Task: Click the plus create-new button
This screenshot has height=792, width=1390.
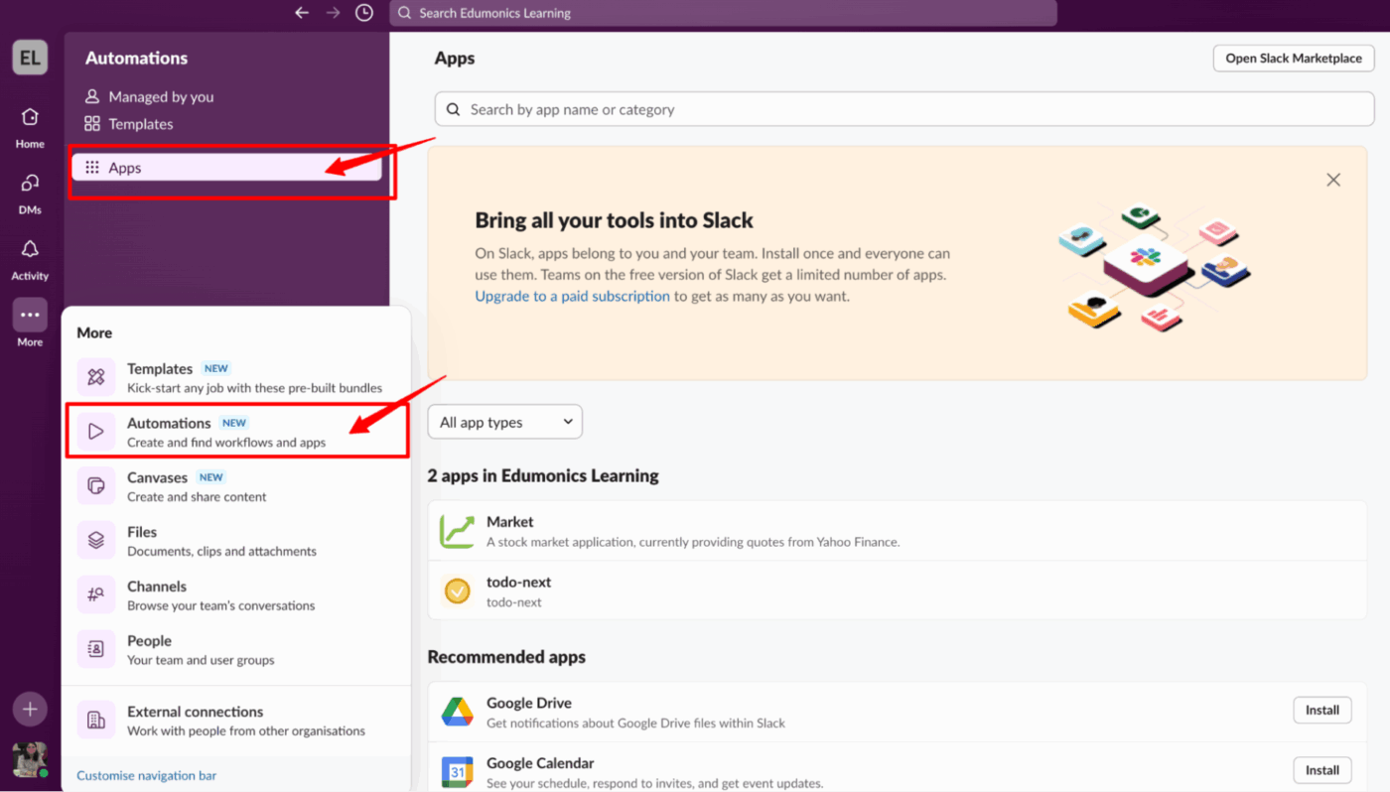Action: click(30, 709)
